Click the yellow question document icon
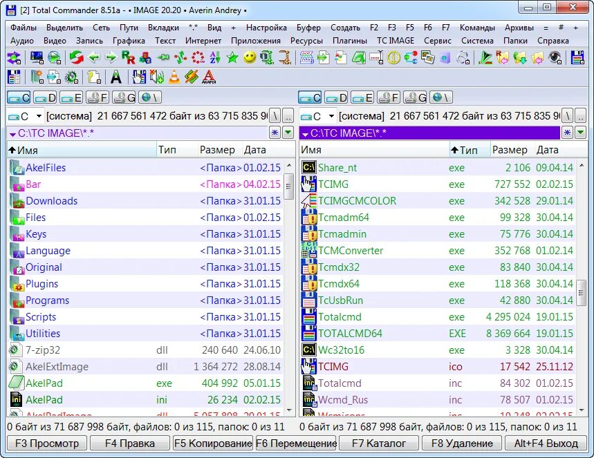The image size is (594, 458). point(93,77)
